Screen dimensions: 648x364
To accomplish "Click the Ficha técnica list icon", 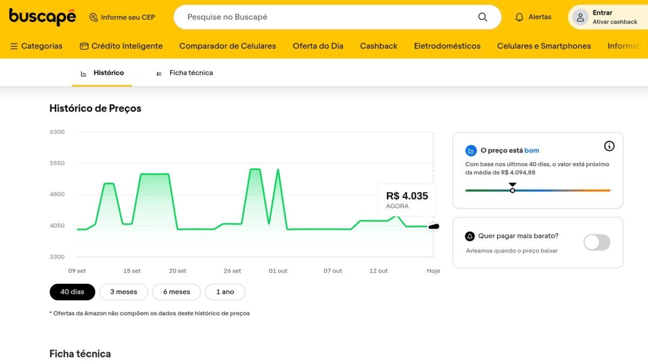I will (x=159, y=73).
